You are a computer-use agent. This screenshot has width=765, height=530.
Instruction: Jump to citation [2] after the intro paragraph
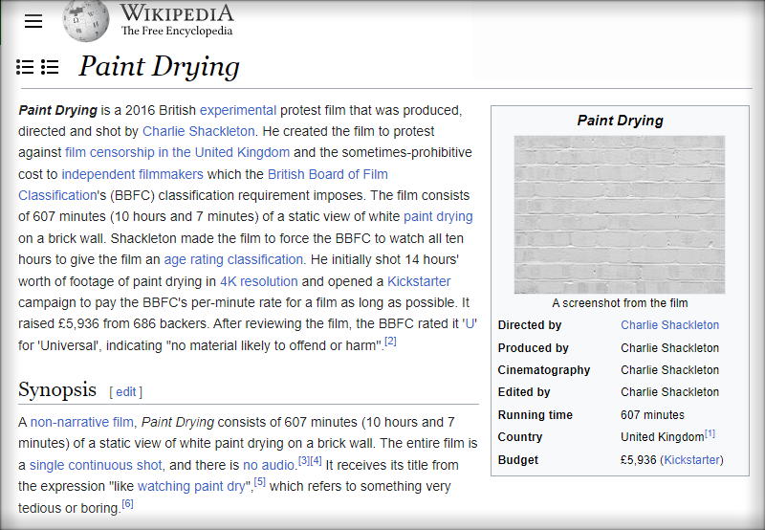(x=390, y=342)
